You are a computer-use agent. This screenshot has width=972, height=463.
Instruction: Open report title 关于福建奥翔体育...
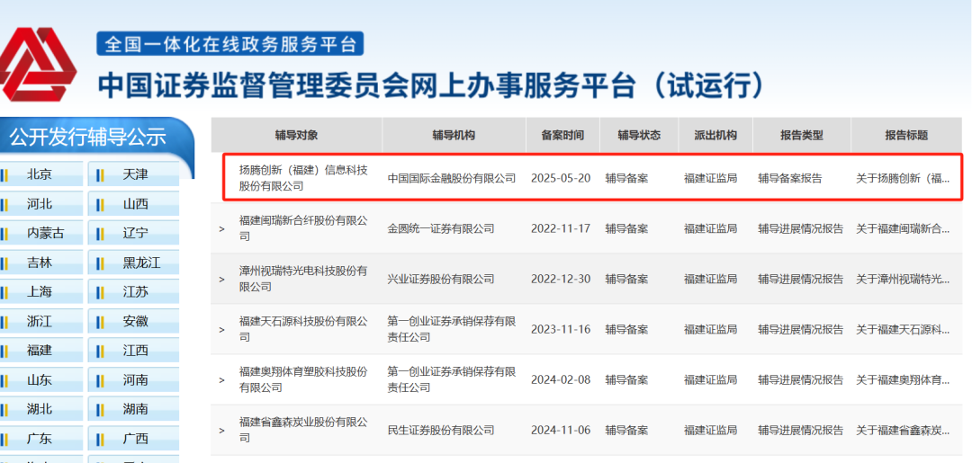tap(903, 380)
